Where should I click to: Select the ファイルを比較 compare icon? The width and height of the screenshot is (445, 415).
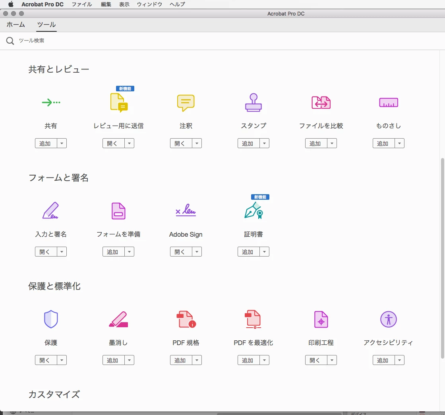321,102
